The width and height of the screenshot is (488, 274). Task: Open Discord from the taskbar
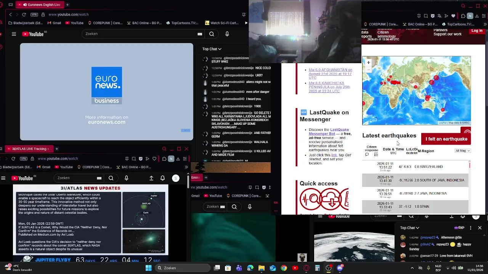340,268
